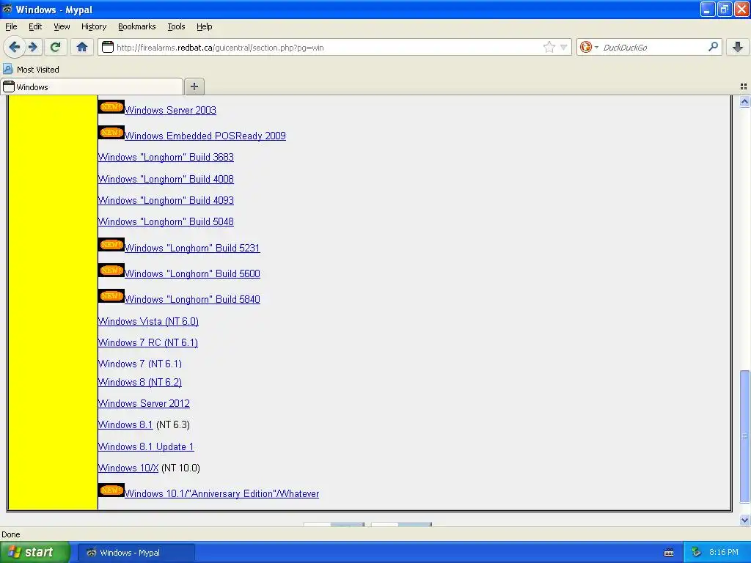Select the Windows browser tab
The height and width of the screenshot is (563, 751).
coord(92,87)
